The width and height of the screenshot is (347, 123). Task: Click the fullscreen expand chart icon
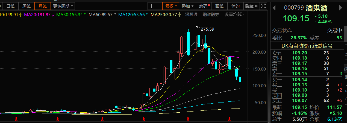263,6
